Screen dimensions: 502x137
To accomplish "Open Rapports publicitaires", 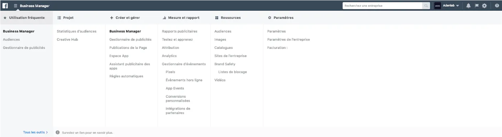I will click(180, 31).
